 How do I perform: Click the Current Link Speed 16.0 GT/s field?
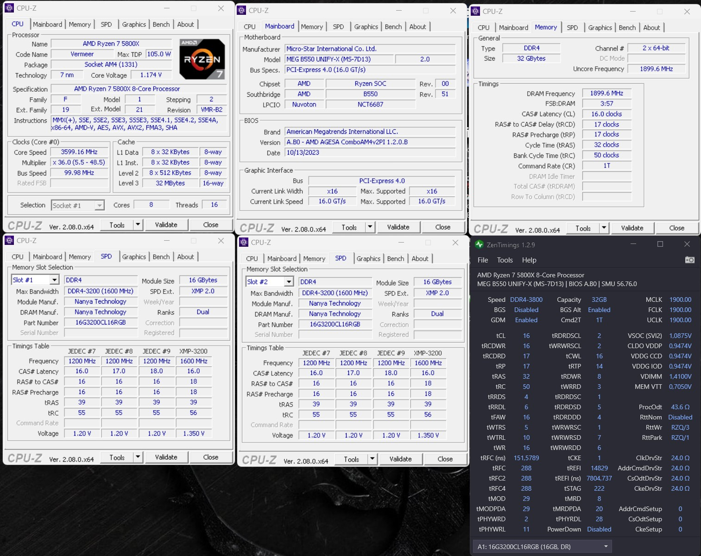pos(332,201)
